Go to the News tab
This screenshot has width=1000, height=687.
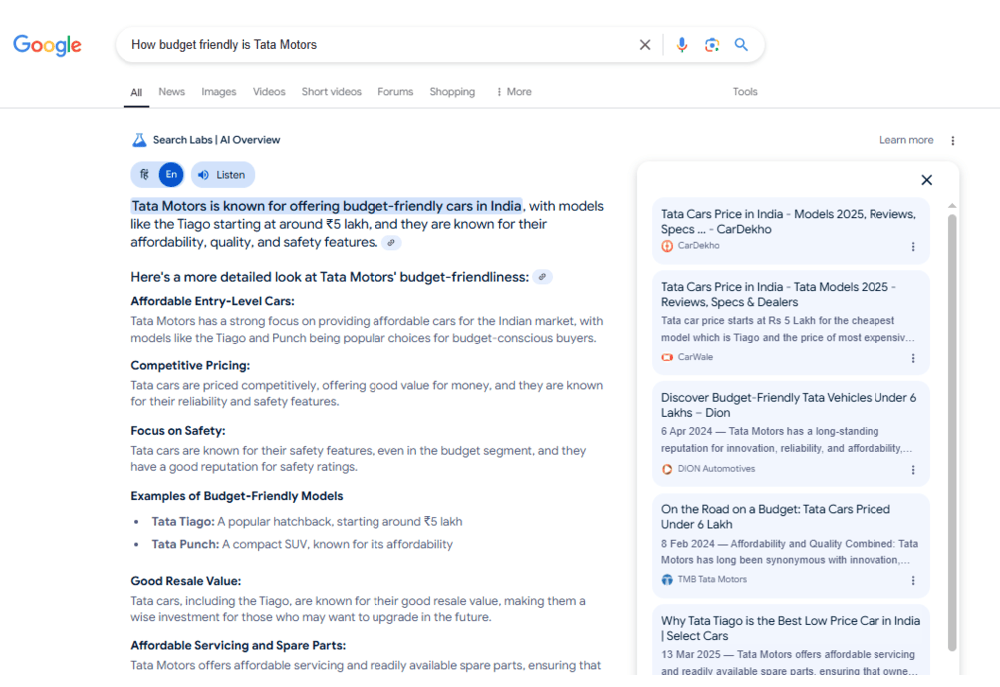[x=171, y=92]
